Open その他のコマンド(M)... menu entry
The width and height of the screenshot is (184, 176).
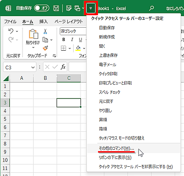[133, 148]
